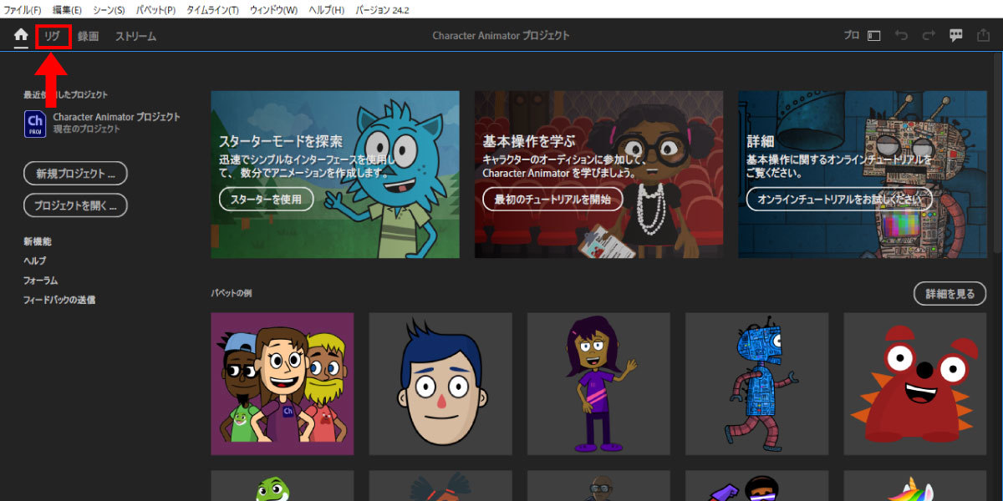Click the スターターを使用 button
The width and height of the screenshot is (1003, 501).
coord(266,199)
